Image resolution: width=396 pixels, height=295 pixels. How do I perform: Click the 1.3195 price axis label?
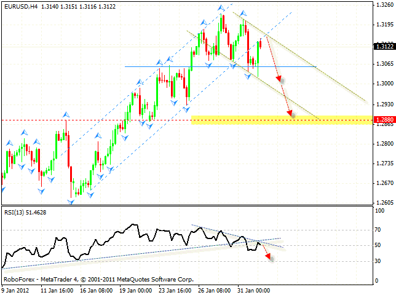(382, 25)
